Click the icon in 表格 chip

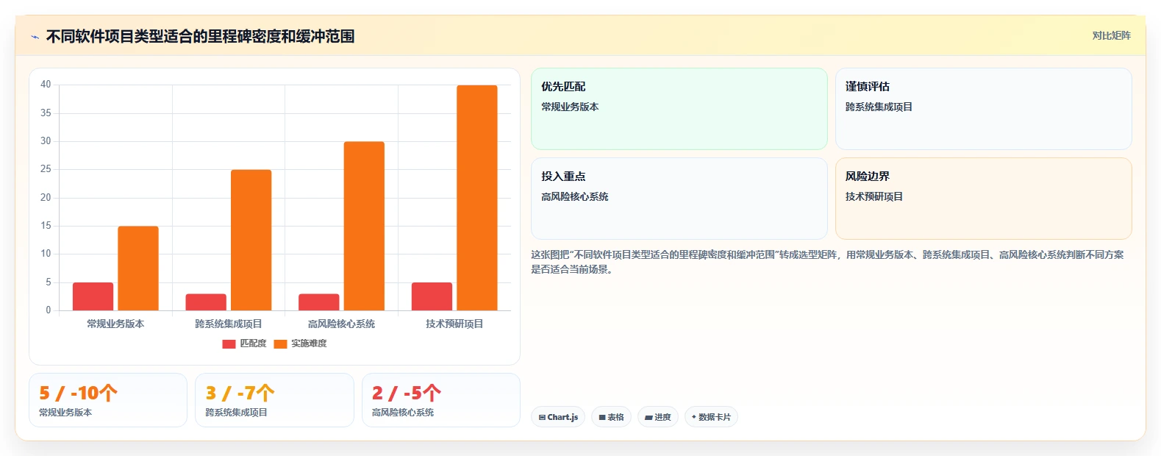602,417
